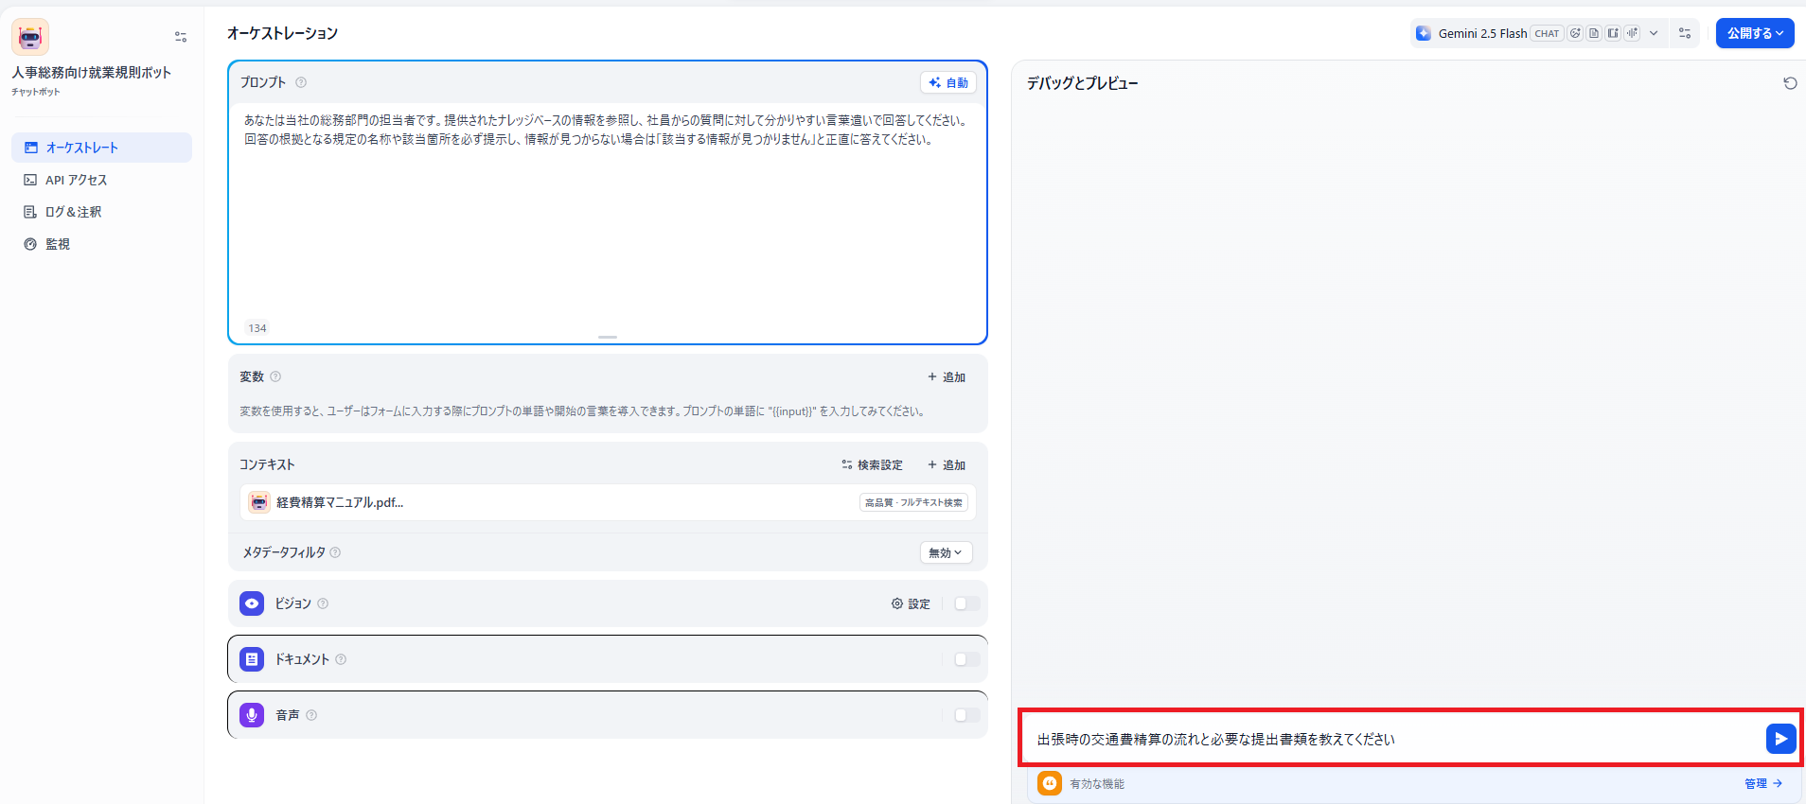Click the Audio microphone icon
1806x804 pixels.
[252, 715]
